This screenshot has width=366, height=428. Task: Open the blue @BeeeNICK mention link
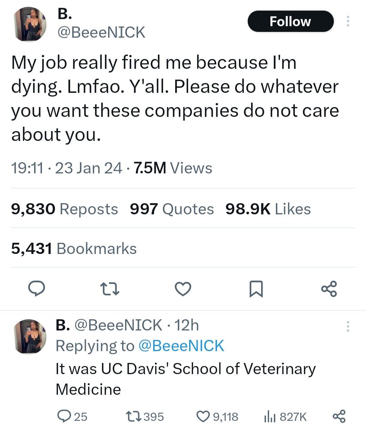(181, 346)
